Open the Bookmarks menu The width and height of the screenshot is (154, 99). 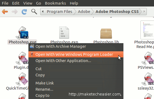55,3
